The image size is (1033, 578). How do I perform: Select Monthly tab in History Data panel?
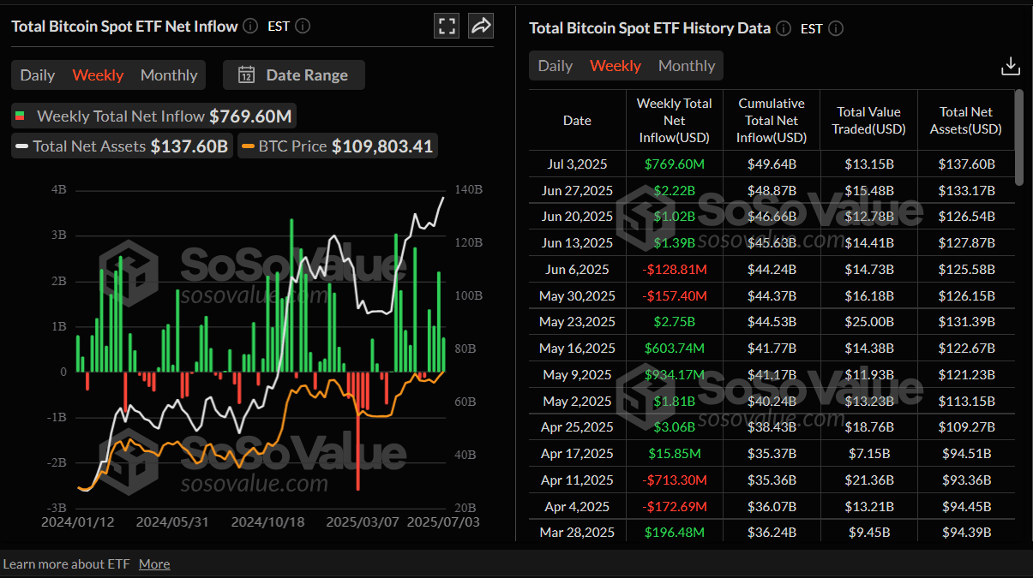(687, 65)
